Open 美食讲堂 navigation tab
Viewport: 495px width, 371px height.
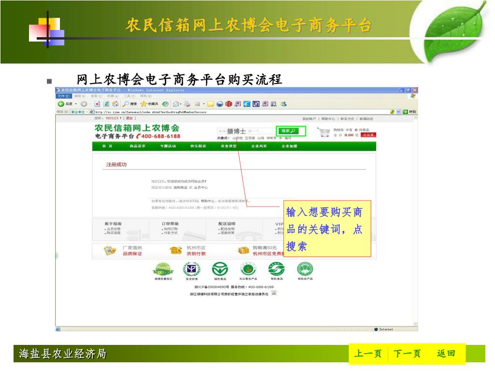tap(229, 146)
